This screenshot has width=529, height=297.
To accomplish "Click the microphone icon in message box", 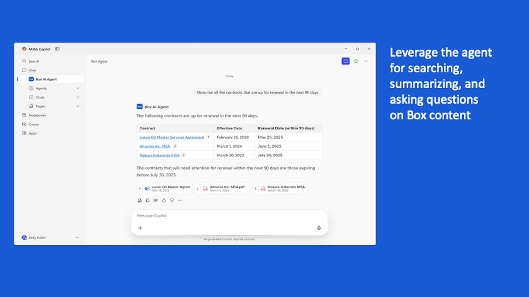I will tap(319, 228).
